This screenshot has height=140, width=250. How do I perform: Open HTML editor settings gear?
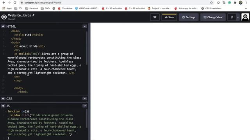(3, 26)
